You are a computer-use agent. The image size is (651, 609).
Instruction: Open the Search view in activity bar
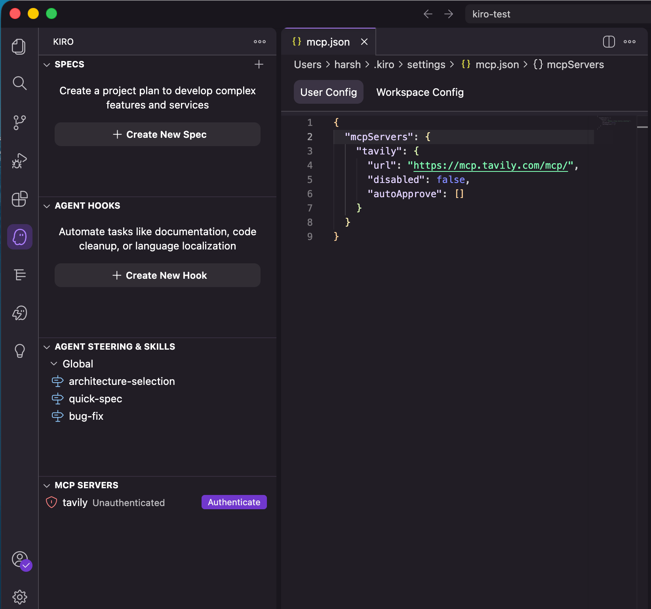tap(19, 83)
